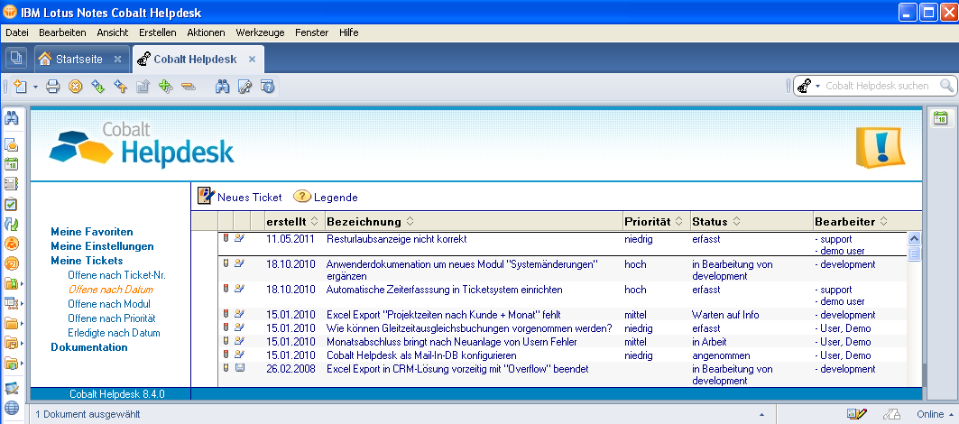Open the Werkzeuge menu
959x424 pixels.
[x=260, y=32]
